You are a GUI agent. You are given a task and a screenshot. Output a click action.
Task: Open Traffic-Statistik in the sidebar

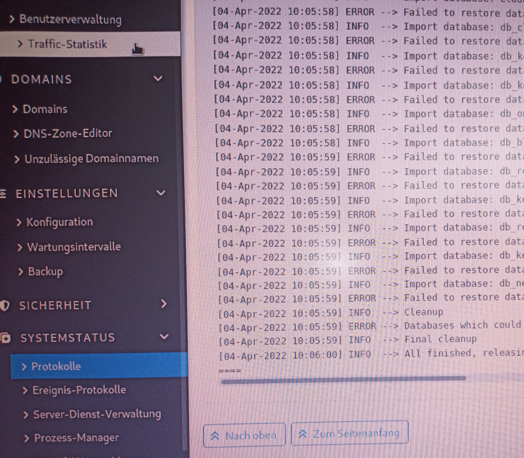pyautogui.click(x=67, y=44)
